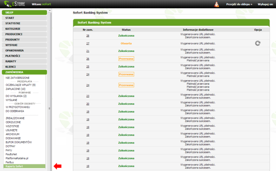Open the PAYU submenu item

9,150
